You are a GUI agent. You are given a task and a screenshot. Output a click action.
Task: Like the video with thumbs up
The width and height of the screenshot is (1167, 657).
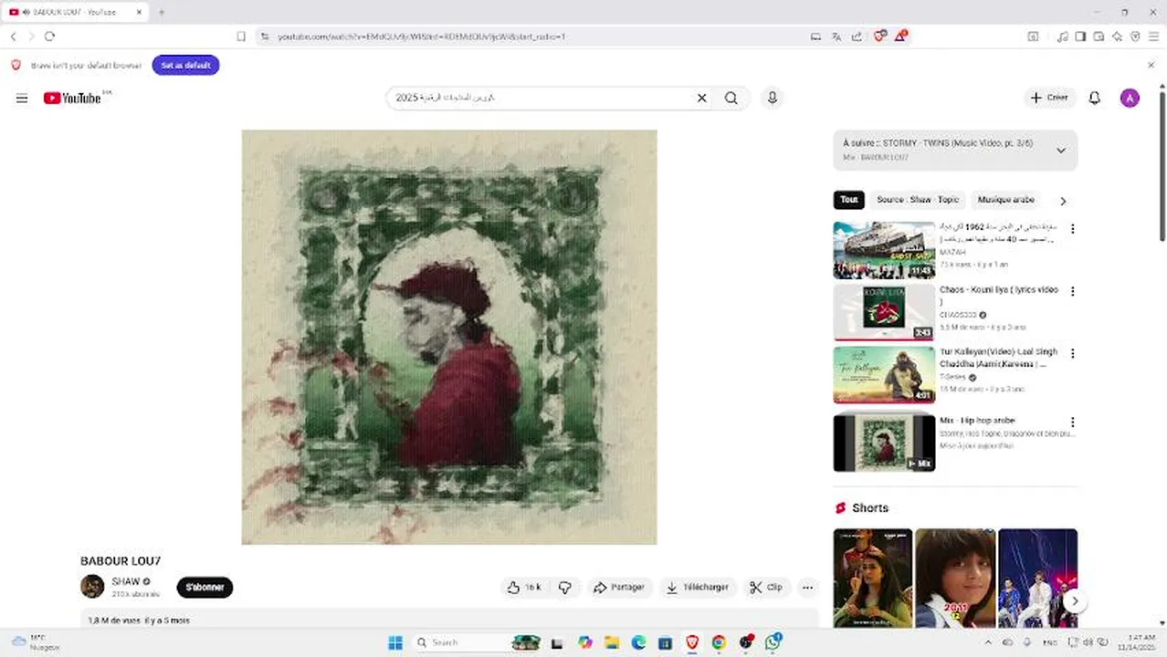coord(525,588)
